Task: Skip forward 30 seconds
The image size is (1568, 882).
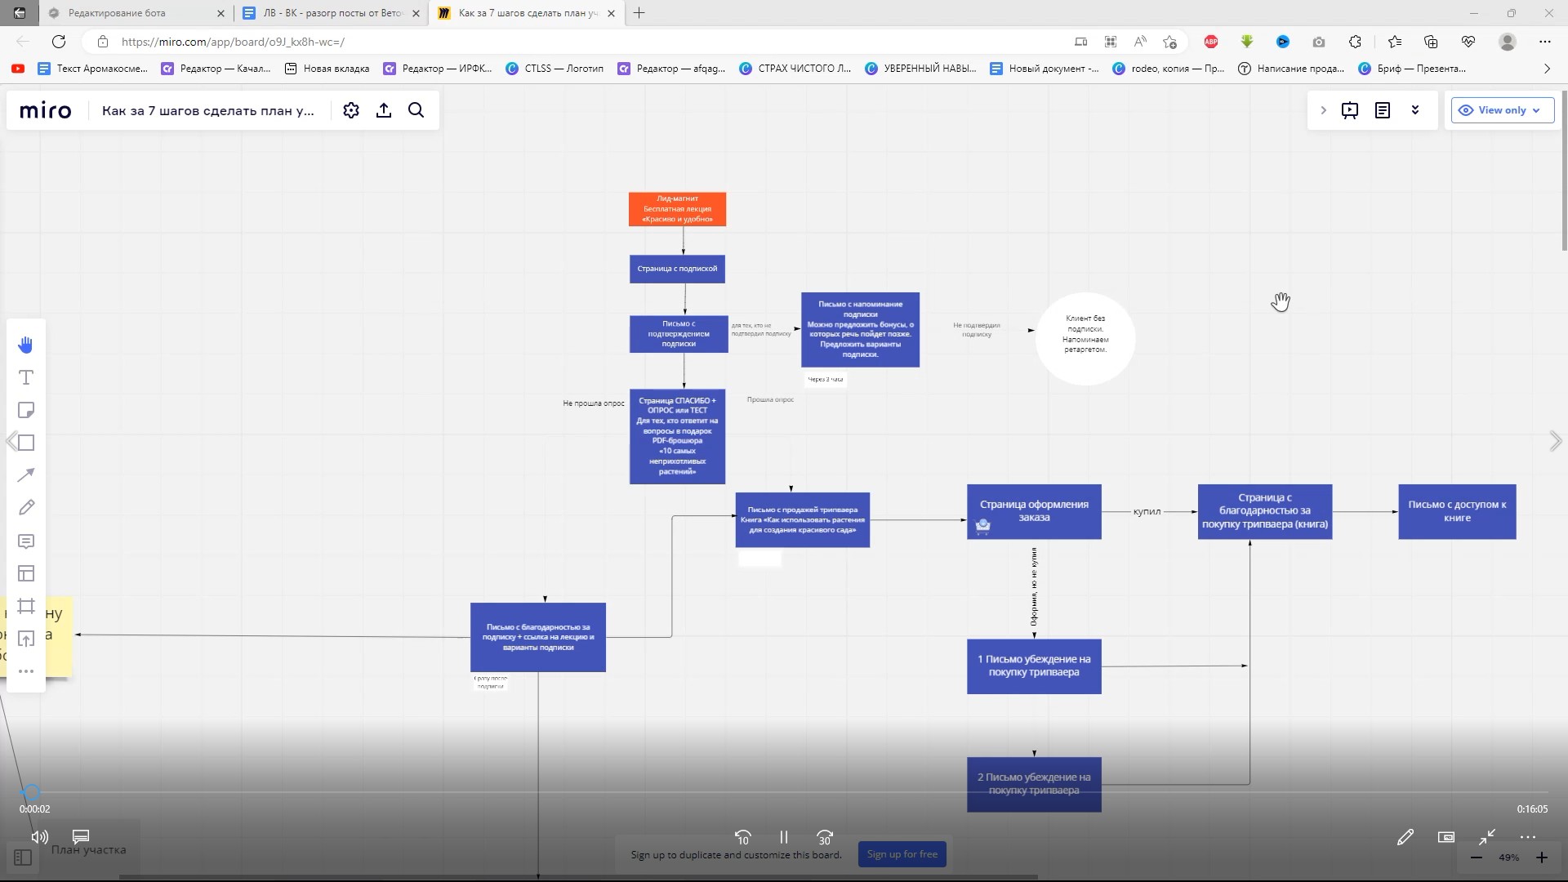Action: [x=825, y=837]
